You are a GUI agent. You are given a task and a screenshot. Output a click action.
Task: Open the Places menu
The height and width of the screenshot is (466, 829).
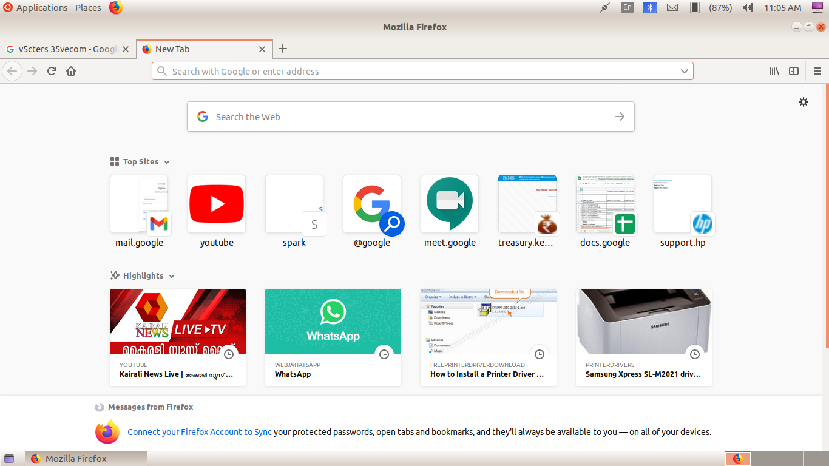pyautogui.click(x=88, y=8)
